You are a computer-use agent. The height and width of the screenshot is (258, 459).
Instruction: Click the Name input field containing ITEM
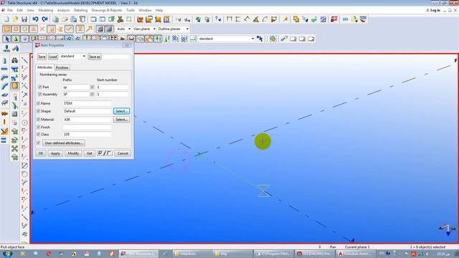[x=87, y=103]
